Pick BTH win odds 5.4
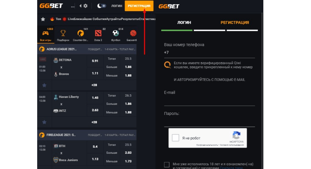 [x=95, y=147]
